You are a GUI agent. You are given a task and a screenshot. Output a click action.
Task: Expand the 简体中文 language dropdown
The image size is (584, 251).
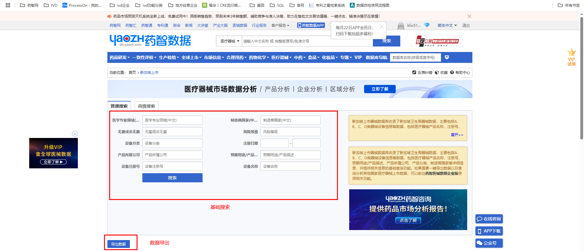tap(447, 26)
